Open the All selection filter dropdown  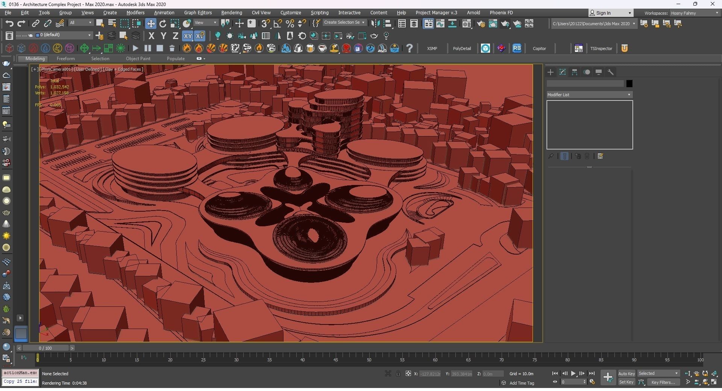[80, 23]
